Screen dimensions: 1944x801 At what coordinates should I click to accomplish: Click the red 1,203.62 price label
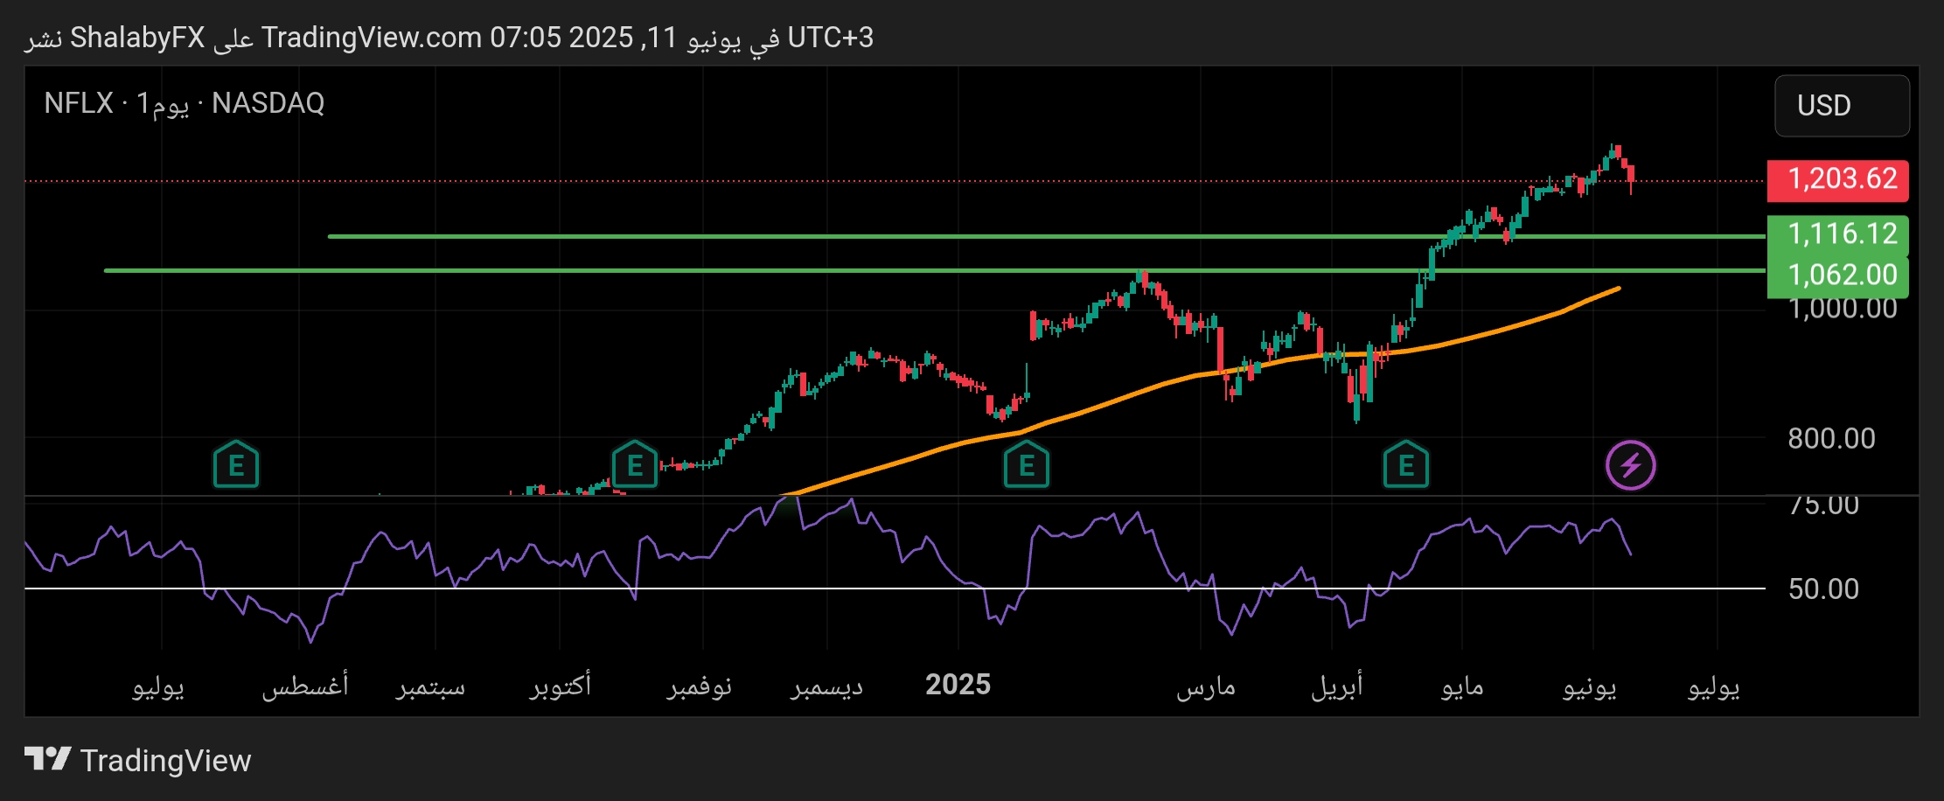point(1838,180)
